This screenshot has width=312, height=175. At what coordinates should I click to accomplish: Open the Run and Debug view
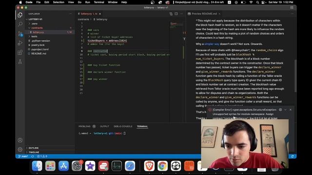click(20, 43)
